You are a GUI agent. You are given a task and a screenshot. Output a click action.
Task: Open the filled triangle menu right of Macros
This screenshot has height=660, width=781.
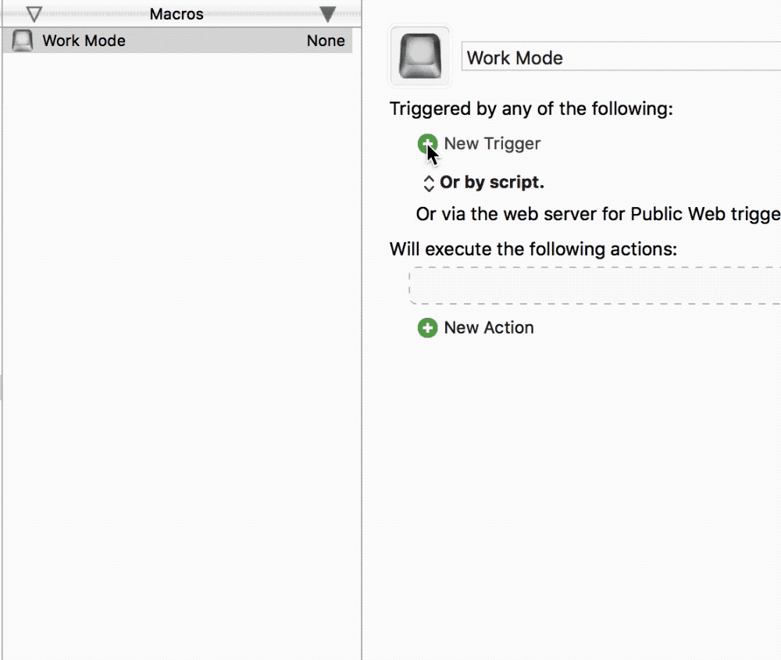[328, 14]
